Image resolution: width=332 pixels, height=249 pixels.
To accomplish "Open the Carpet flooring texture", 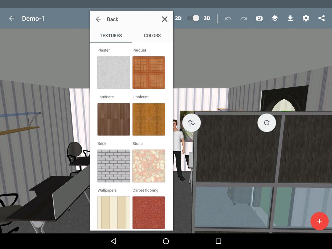I will [x=149, y=213].
